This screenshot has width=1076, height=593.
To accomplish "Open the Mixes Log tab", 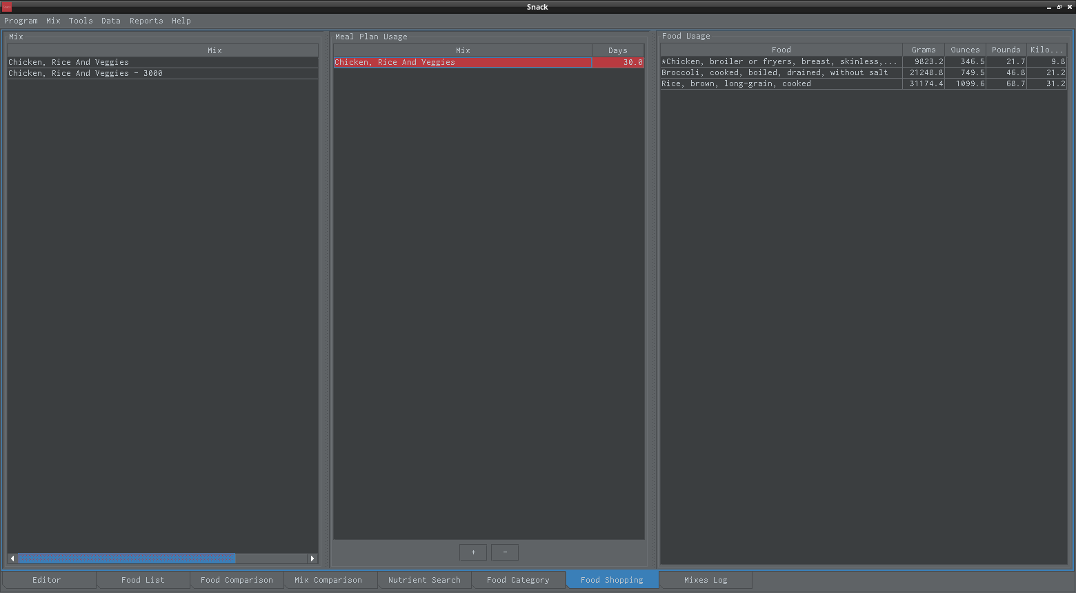I will [706, 580].
